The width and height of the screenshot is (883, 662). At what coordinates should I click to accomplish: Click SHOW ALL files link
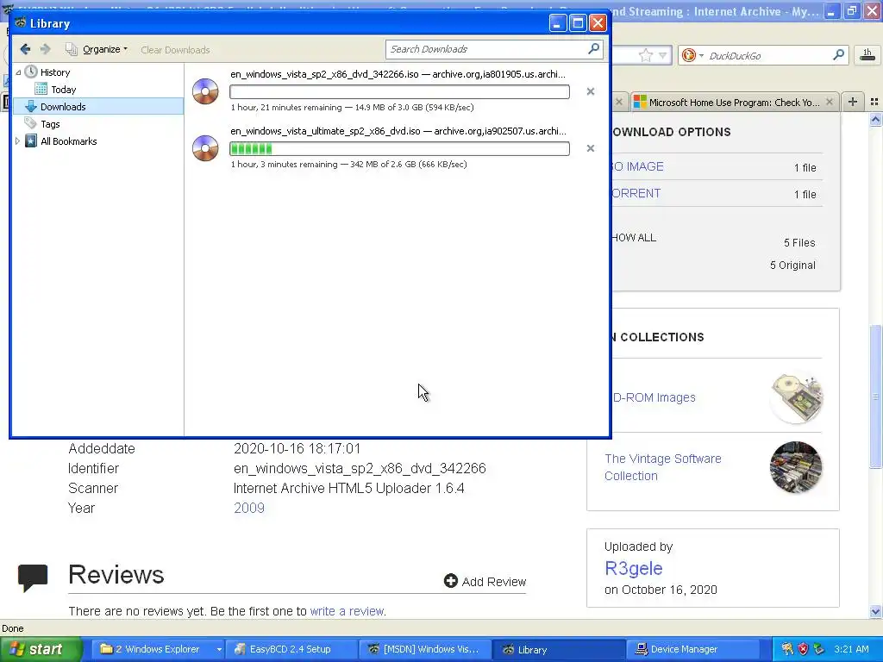(x=635, y=238)
